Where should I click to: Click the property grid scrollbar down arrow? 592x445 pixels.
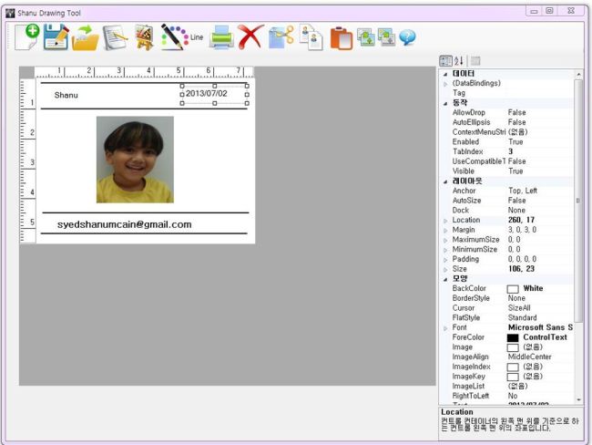(578, 399)
